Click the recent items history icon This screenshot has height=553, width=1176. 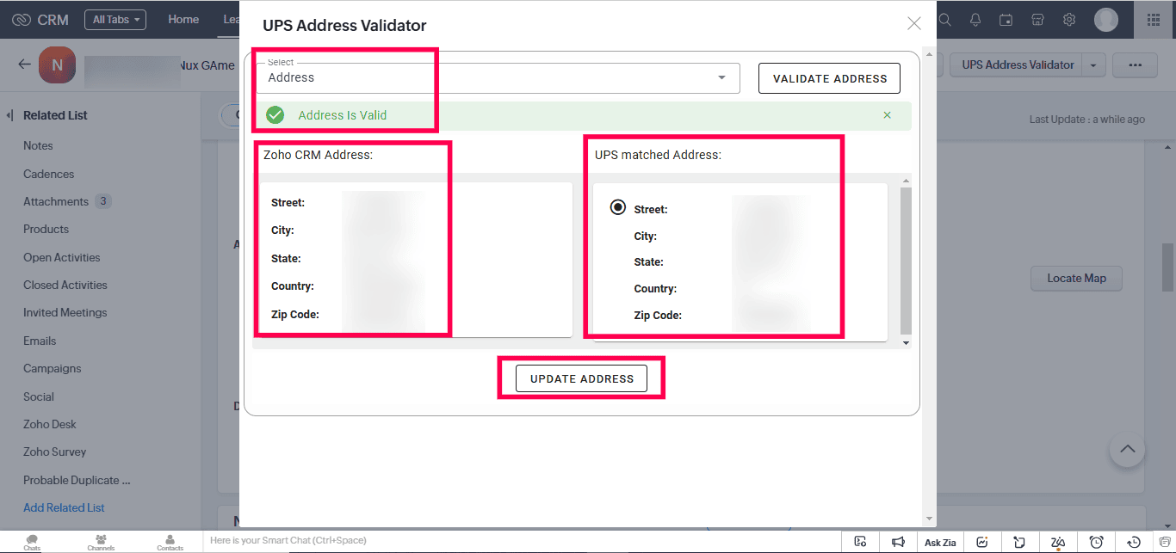1135,542
